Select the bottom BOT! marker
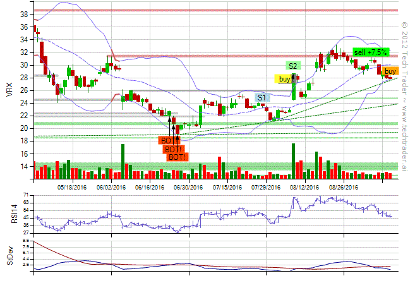 click(x=177, y=157)
